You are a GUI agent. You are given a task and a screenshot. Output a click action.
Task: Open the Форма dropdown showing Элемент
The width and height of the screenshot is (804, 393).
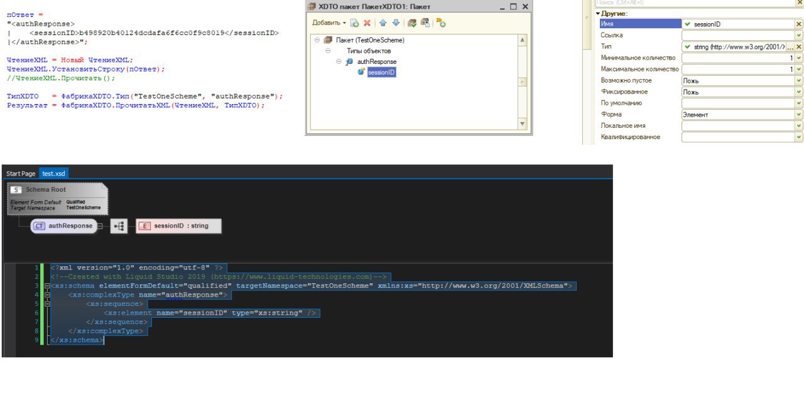click(799, 114)
